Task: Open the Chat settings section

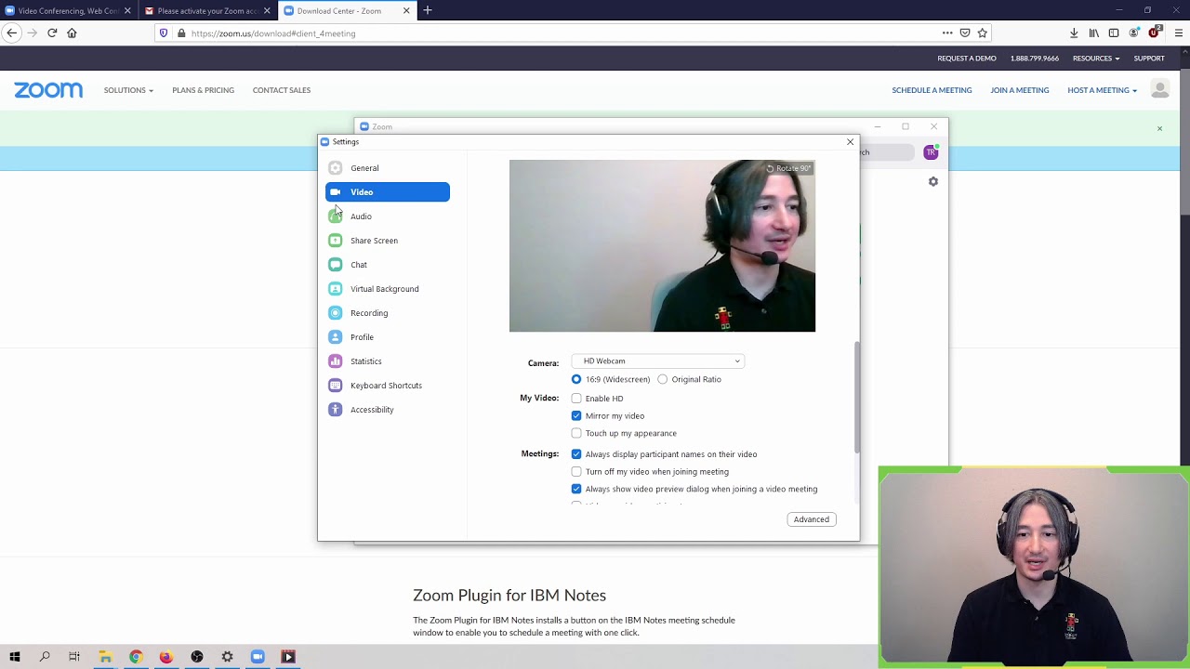Action: (387, 265)
